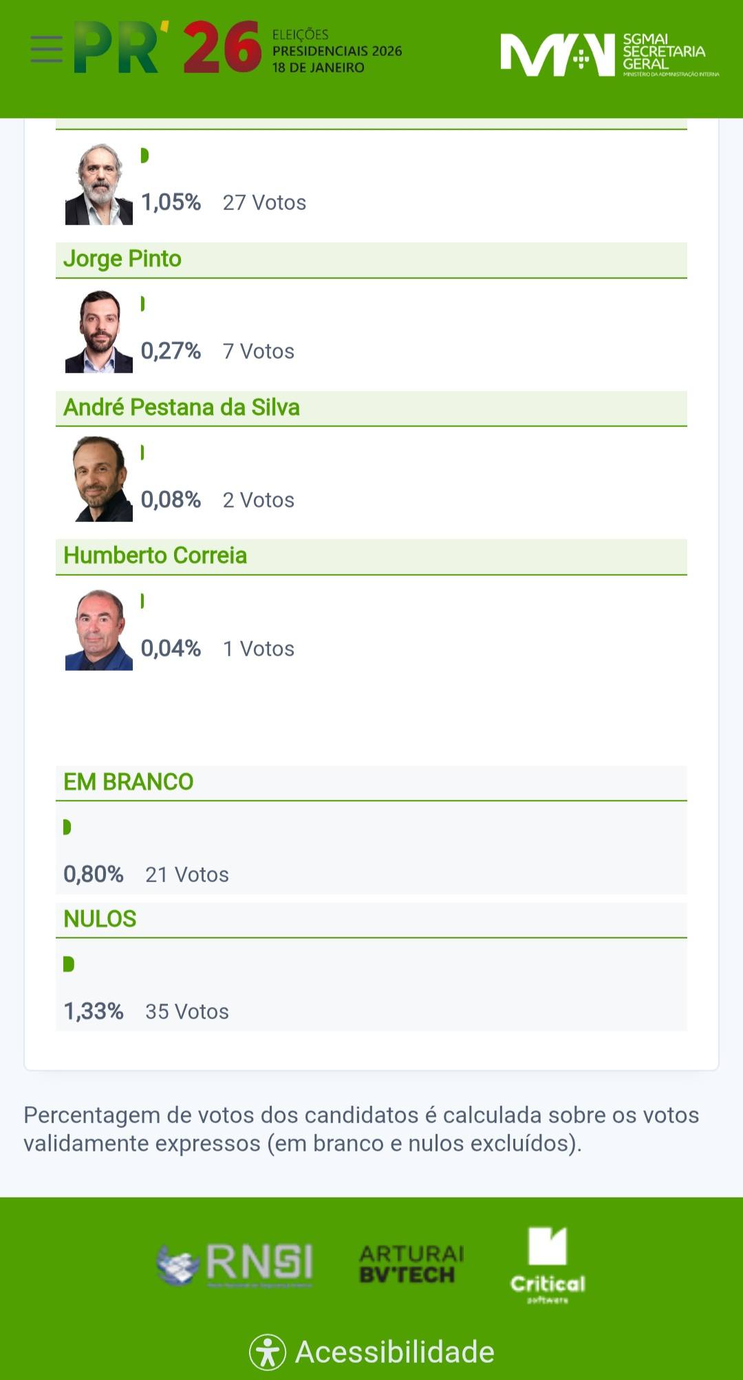Select the Humberto Correia header
Image resolution: width=743 pixels, height=1380 pixels.
tap(155, 556)
